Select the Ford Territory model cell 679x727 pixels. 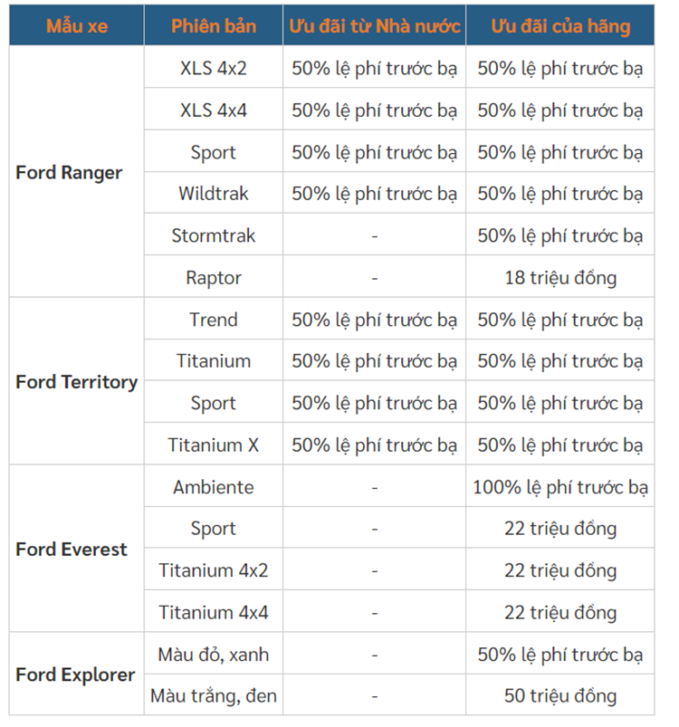pyautogui.click(x=77, y=382)
